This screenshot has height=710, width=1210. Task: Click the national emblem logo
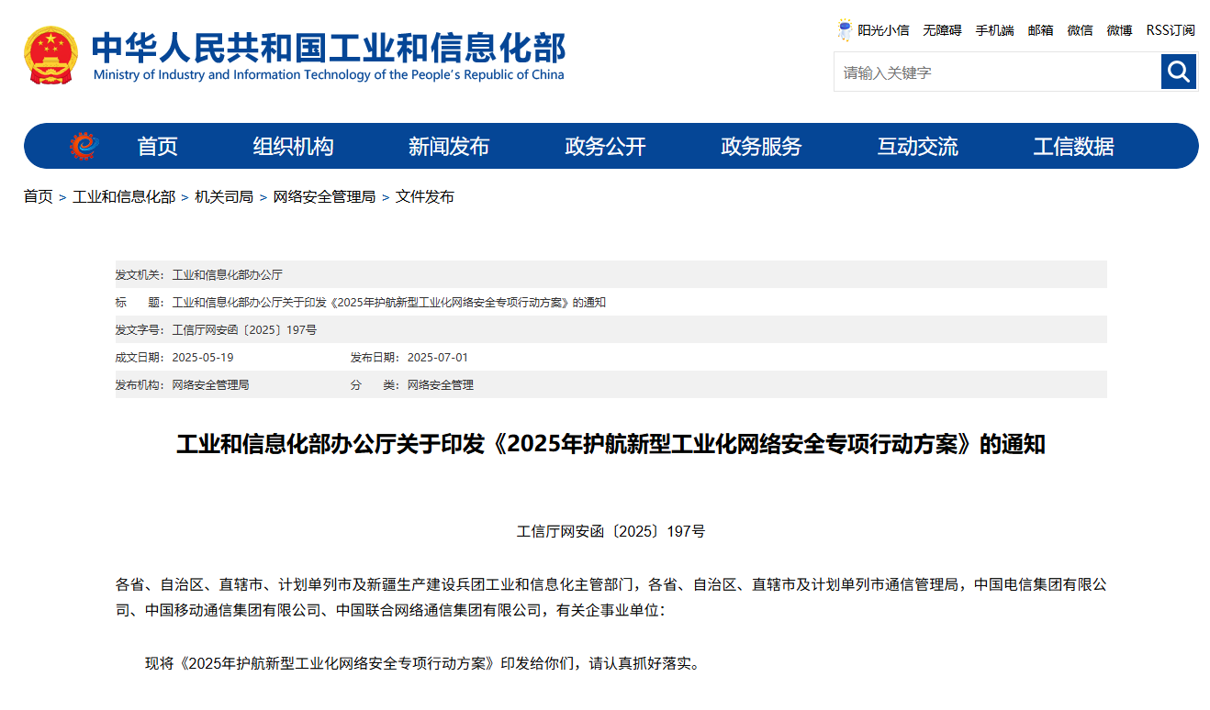[x=50, y=55]
